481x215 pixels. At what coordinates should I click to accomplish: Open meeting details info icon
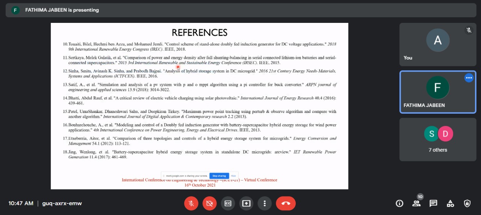[399, 203]
